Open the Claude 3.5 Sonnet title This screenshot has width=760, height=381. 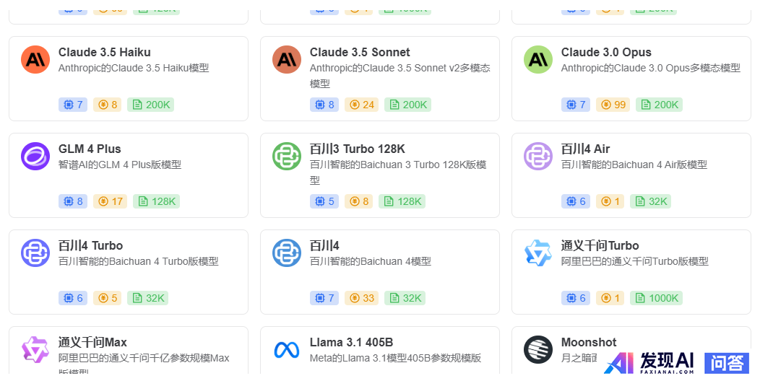(x=360, y=52)
